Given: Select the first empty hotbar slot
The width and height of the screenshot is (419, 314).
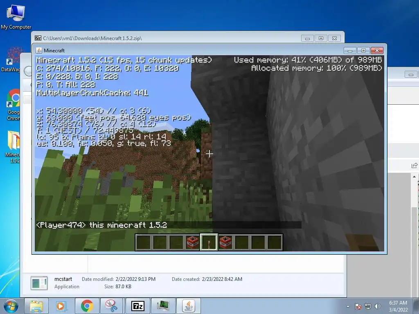Looking at the screenshot, I should click(144, 243).
